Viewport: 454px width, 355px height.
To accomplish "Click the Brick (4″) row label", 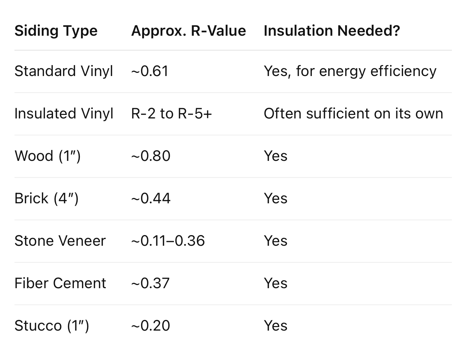I will [x=46, y=198].
